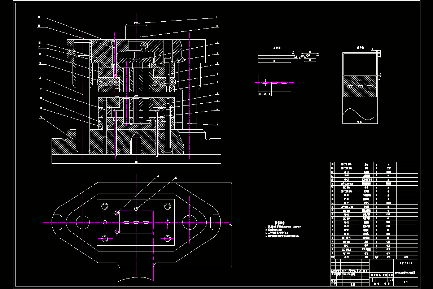Select the slotted rectangle in the plan view center
Screen dimensions: 433x289
point(136,223)
